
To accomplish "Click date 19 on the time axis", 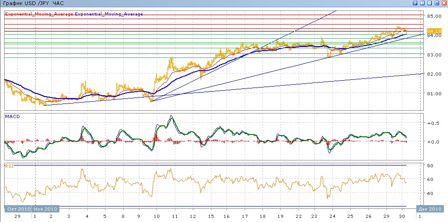I will [280, 217].
